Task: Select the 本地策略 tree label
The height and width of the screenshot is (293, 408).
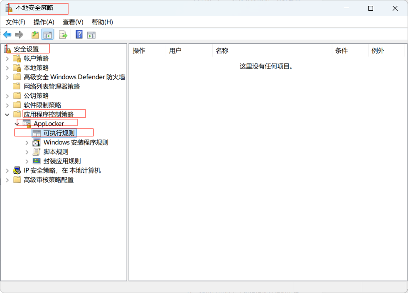Action: [x=36, y=68]
